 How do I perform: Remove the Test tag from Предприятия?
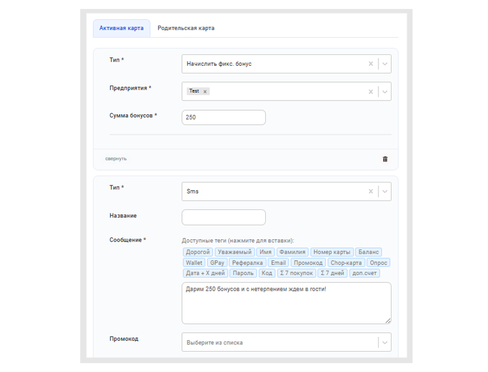205,92
